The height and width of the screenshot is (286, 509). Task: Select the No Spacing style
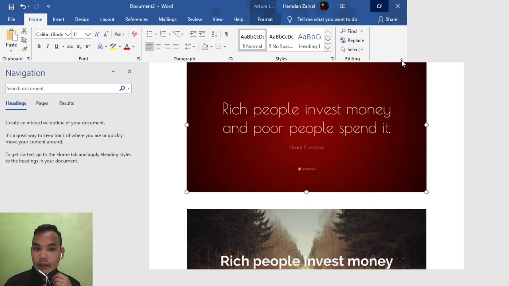pyautogui.click(x=281, y=40)
